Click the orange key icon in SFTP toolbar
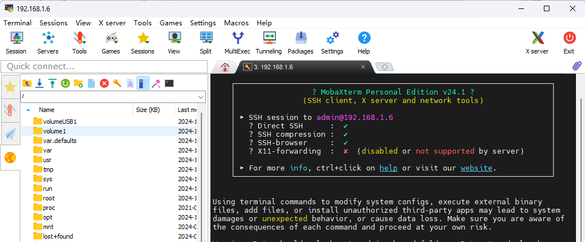Screen dimensions: 585x242 coord(117,83)
